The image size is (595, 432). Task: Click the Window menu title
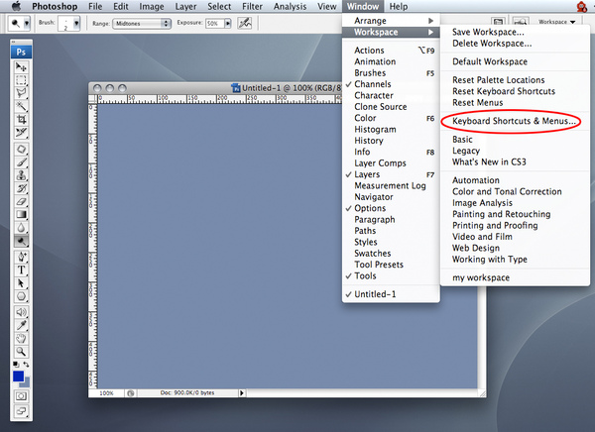point(363,7)
